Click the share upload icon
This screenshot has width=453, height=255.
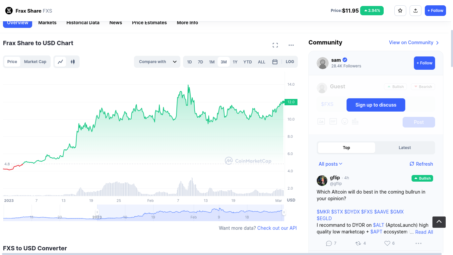tap(416, 11)
